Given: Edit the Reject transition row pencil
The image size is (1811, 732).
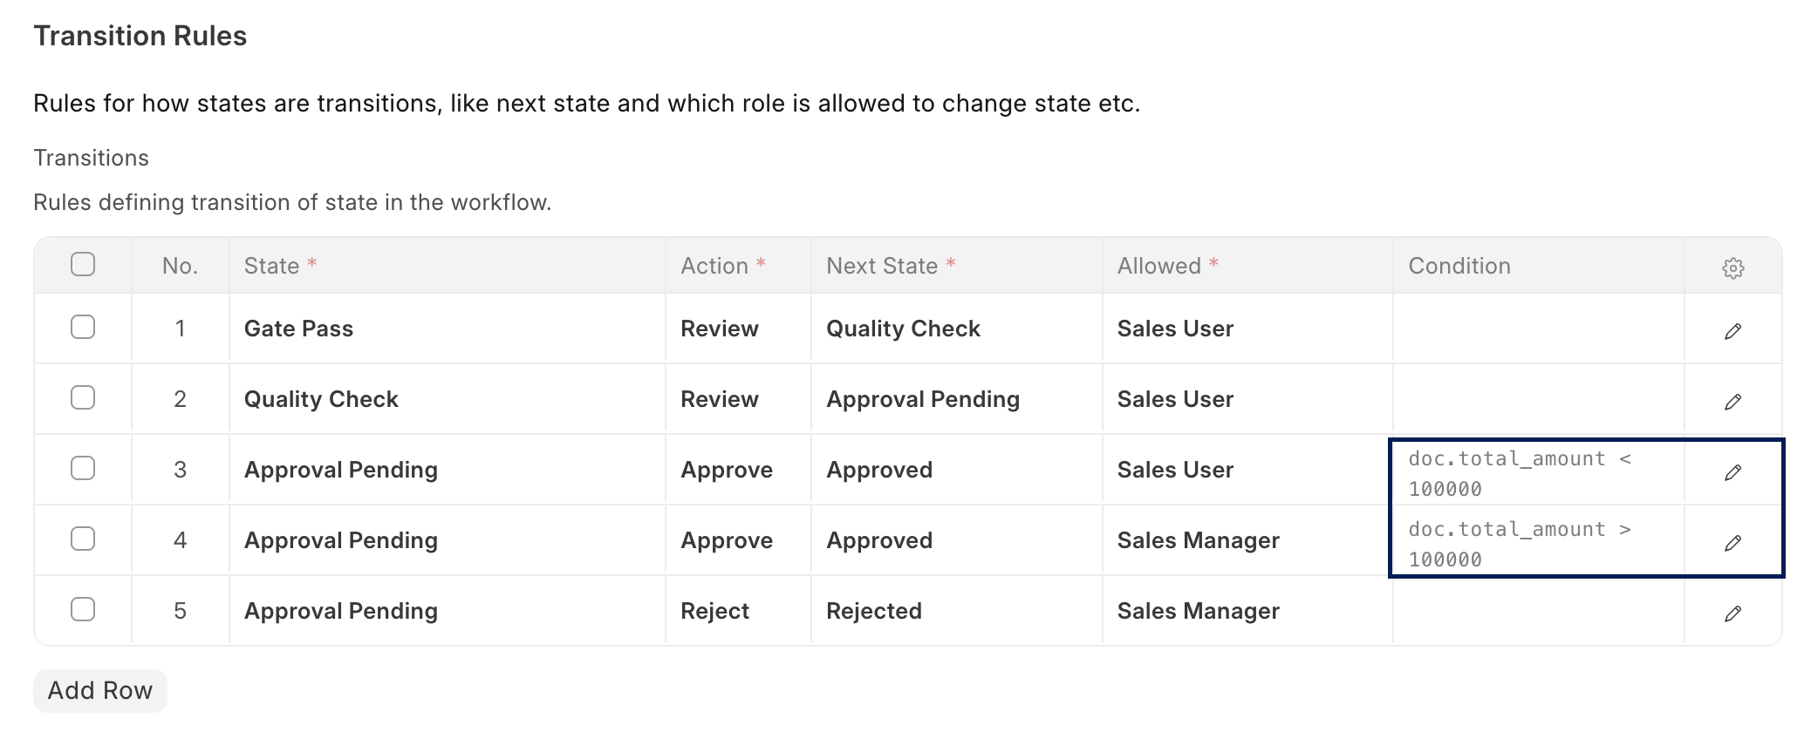Looking at the screenshot, I should point(1732,613).
